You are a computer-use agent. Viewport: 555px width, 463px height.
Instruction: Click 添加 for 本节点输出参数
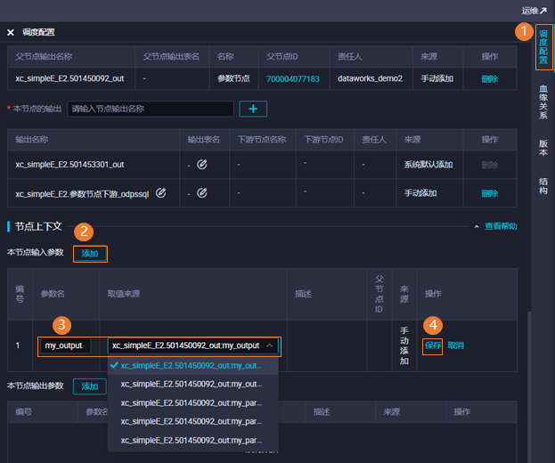coord(90,386)
